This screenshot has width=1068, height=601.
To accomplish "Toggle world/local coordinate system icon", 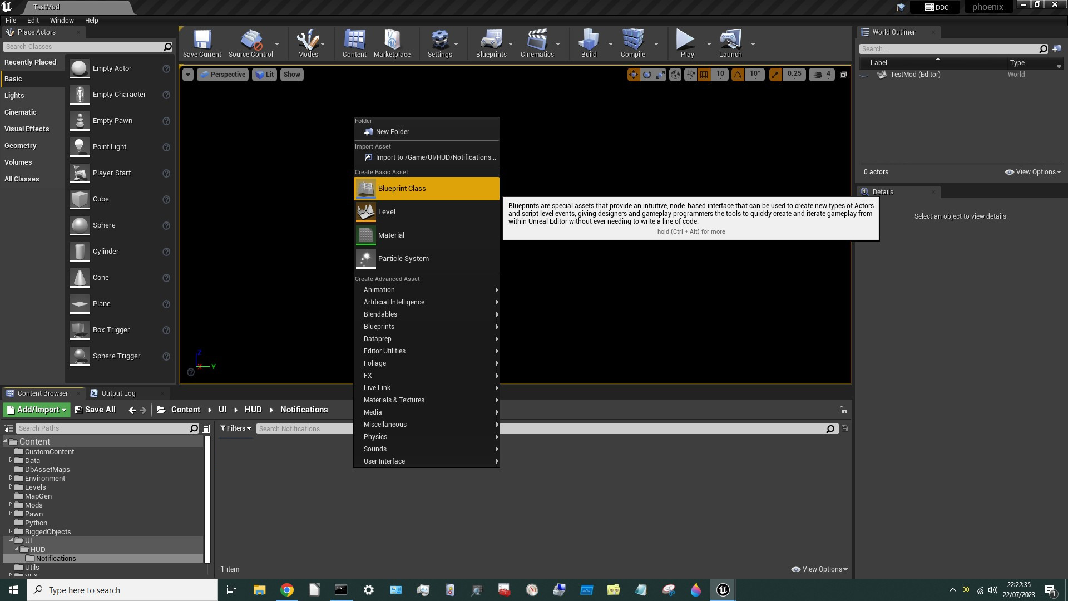I will click(x=675, y=75).
